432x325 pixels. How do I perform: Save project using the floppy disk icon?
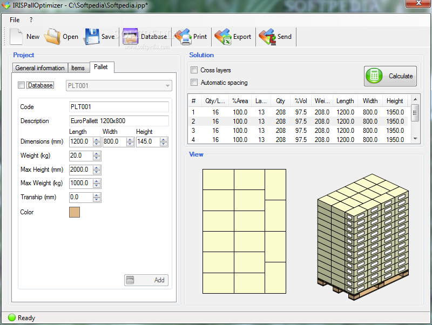click(x=92, y=36)
